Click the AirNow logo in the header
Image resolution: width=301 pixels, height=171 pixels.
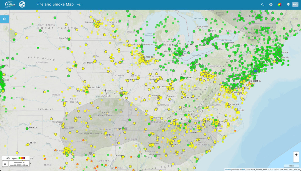coord(10,5)
